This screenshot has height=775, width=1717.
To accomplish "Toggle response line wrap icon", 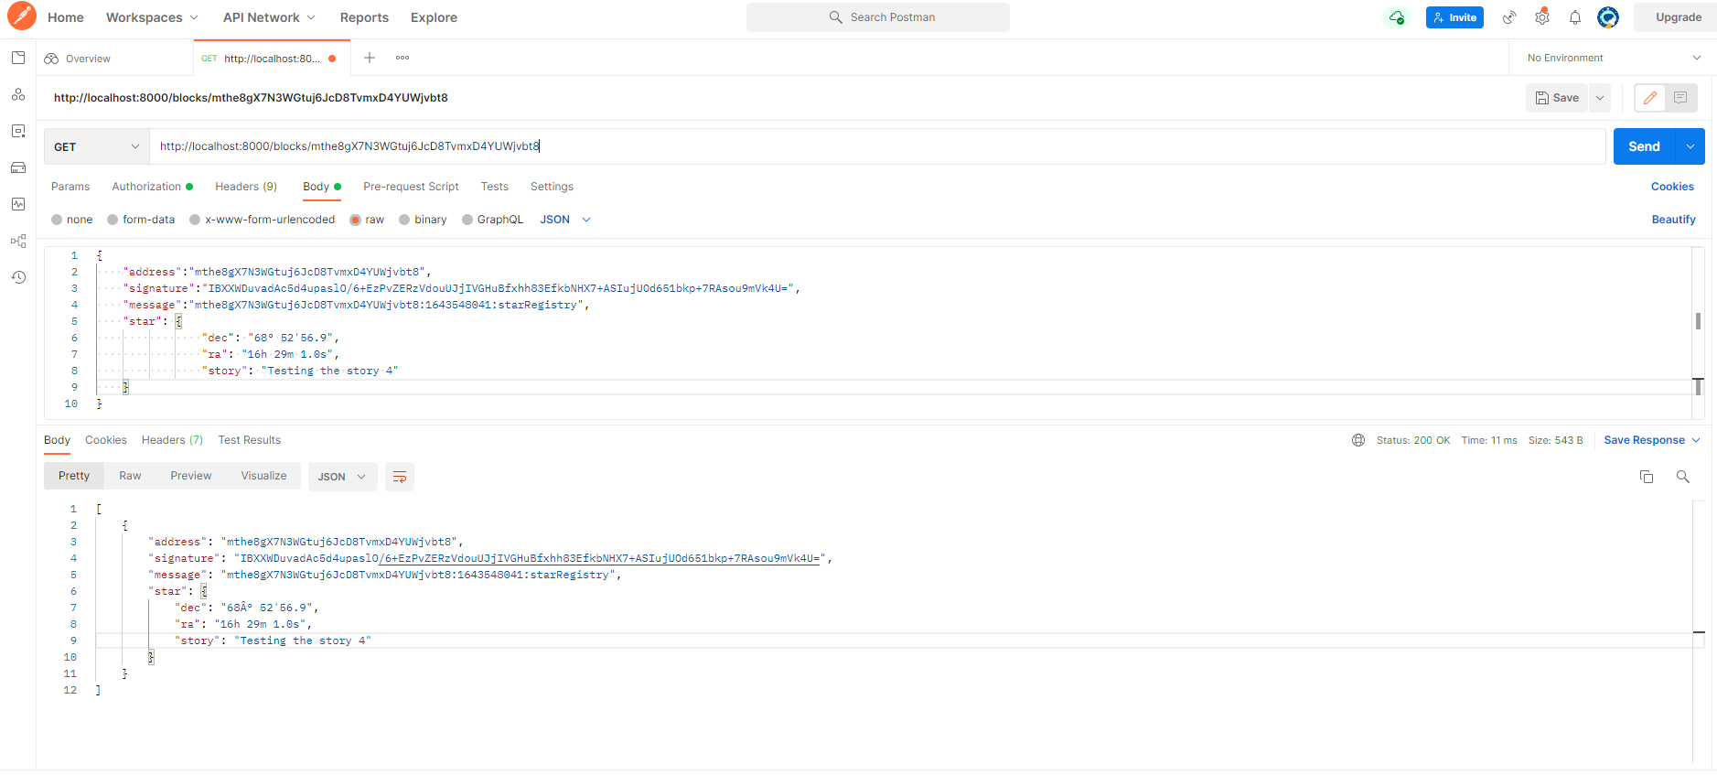I will coord(400,477).
